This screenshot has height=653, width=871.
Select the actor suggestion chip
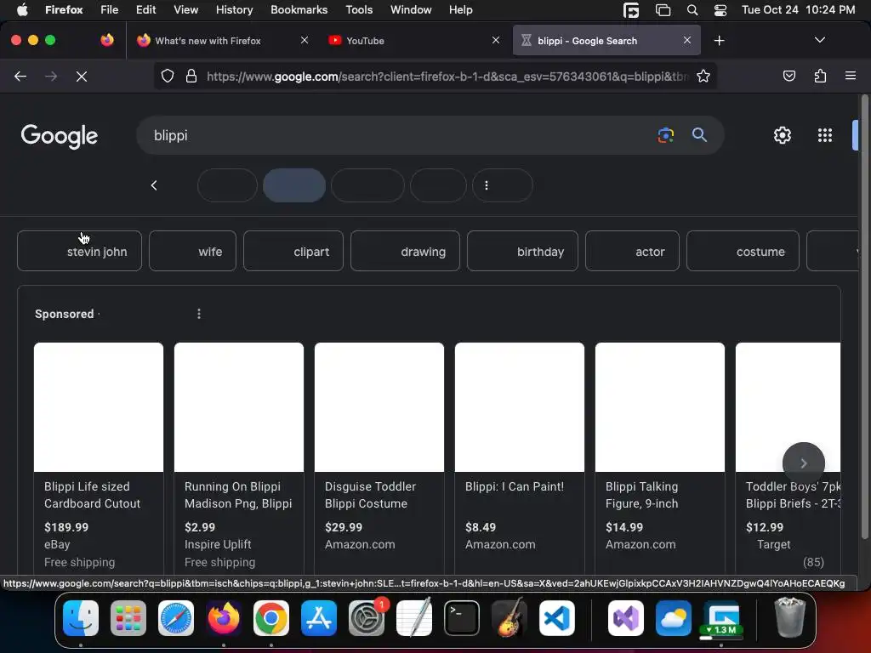tap(632, 251)
